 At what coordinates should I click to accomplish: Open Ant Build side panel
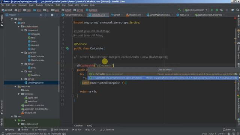click(238, 21)
